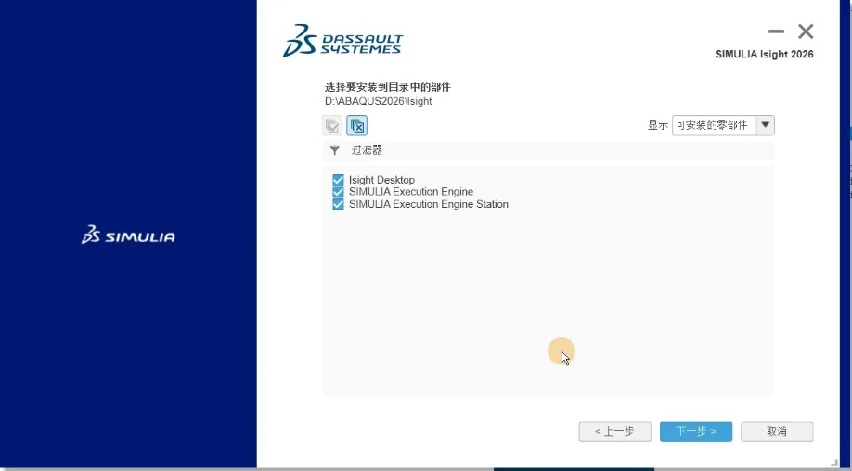
Task: Click the 选择要安装到目录中的部件 heading
Action: tap(387, 87)
